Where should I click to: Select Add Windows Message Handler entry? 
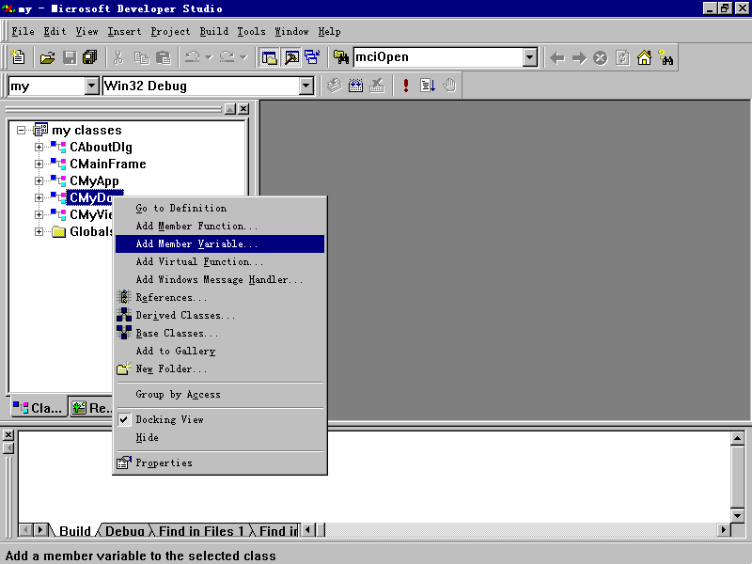click(220, 279)
